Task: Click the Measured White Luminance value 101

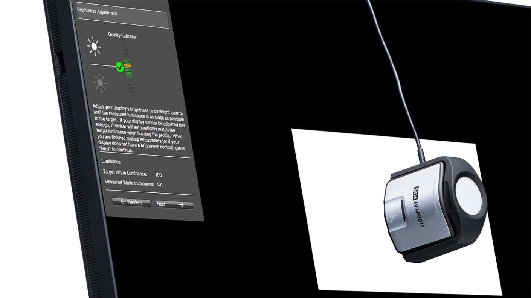Action: pos(160,185)
